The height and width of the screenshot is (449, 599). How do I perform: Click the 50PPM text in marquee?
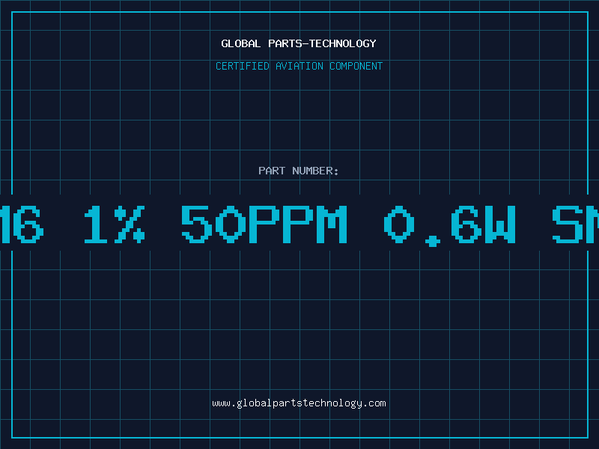tap(264, 224)
